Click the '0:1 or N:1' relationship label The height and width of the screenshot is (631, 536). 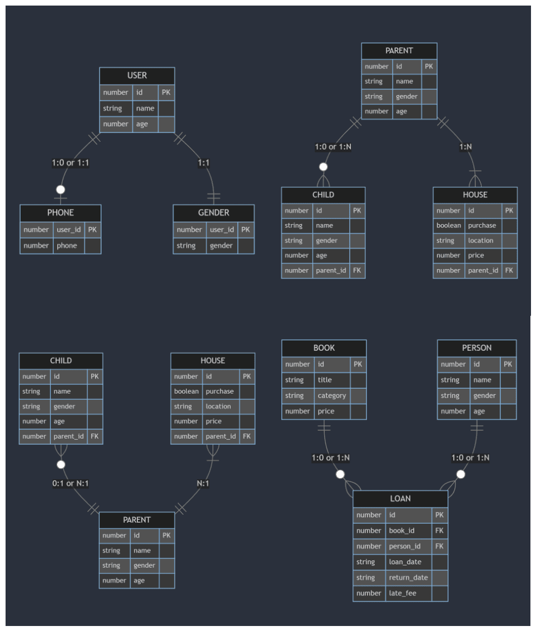71,483
